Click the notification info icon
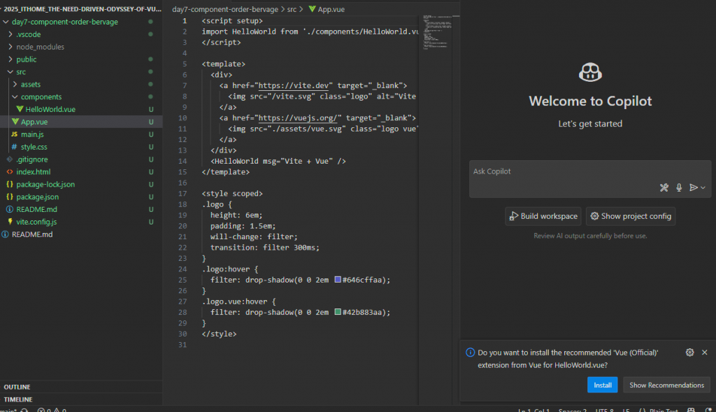The image size is (716, 412). click(470, 352)
